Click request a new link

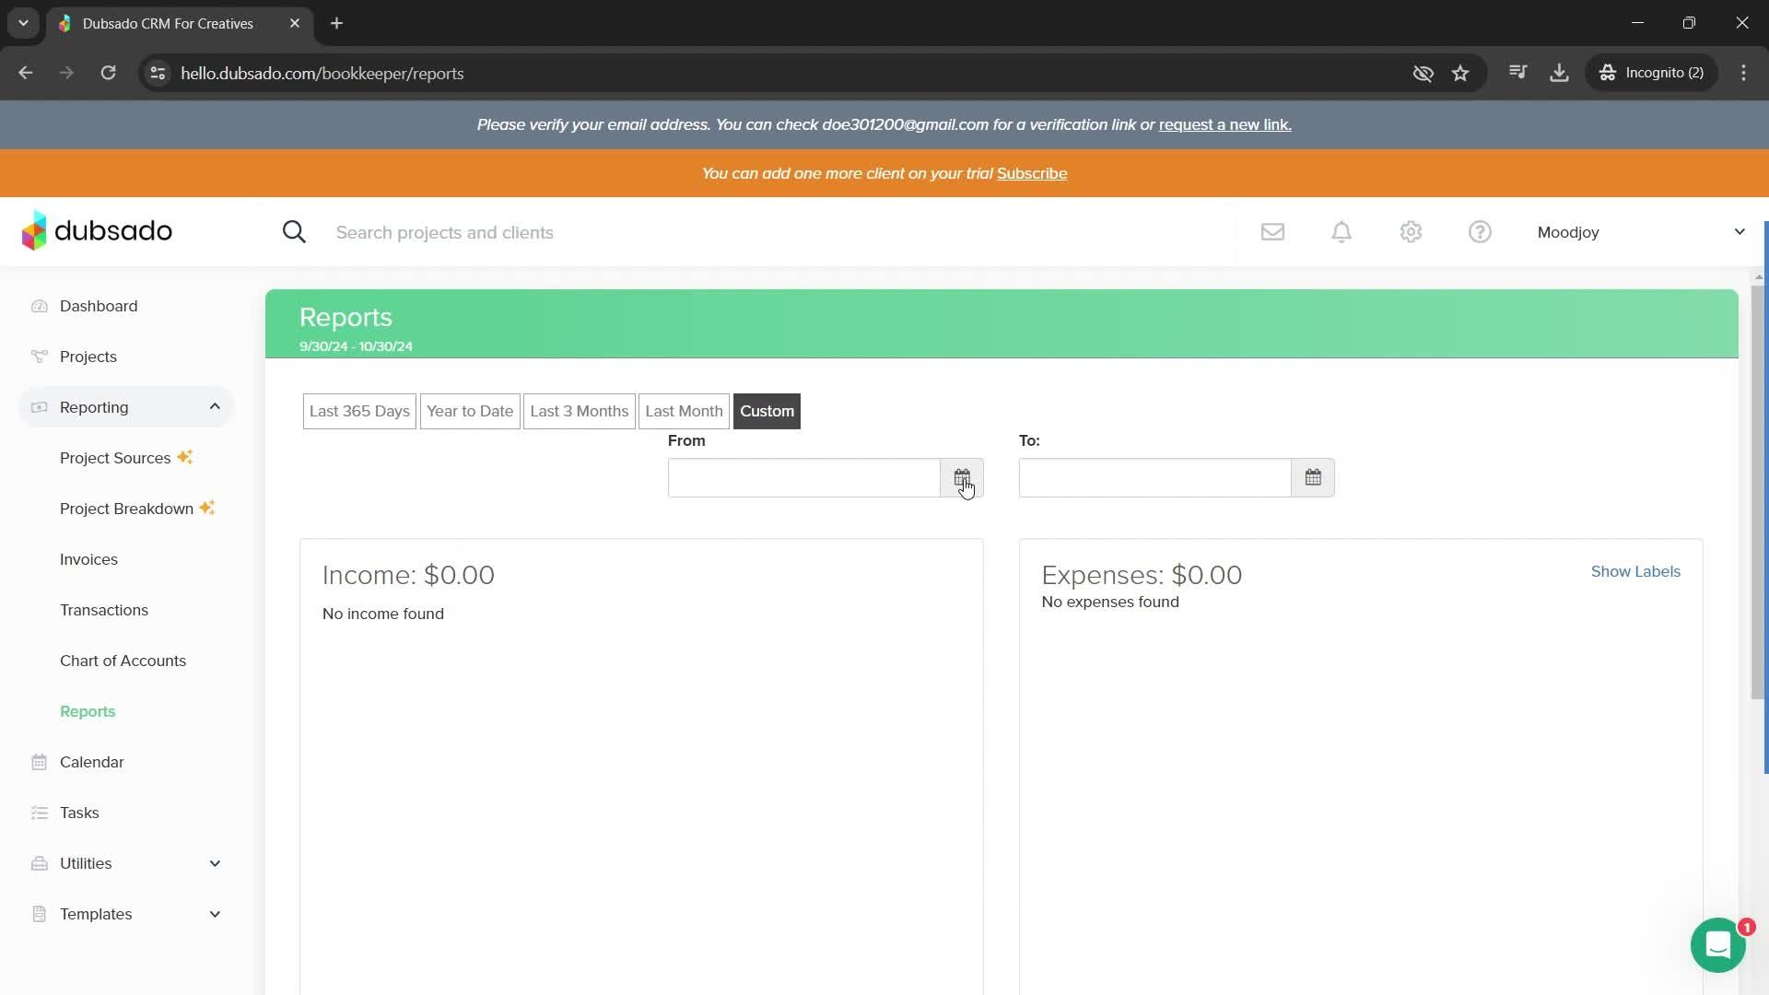pos(1224,124)
